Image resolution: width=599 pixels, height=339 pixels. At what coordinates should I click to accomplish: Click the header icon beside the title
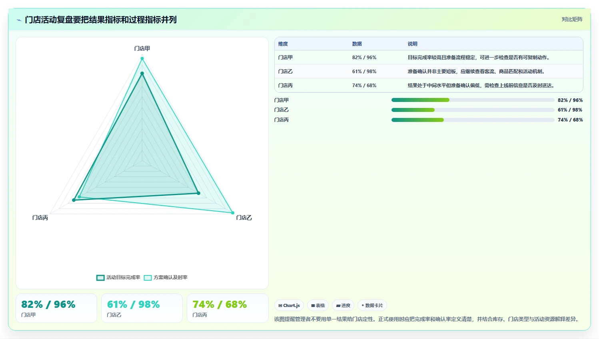[x=19, y=20]
